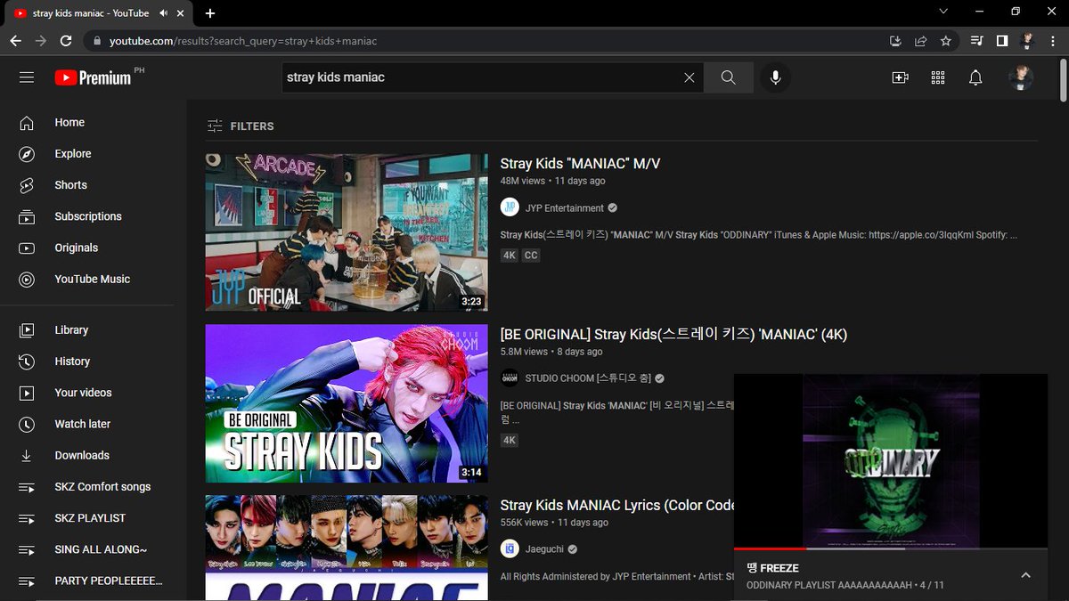Open the hamburger guide menu

[27, 77]
